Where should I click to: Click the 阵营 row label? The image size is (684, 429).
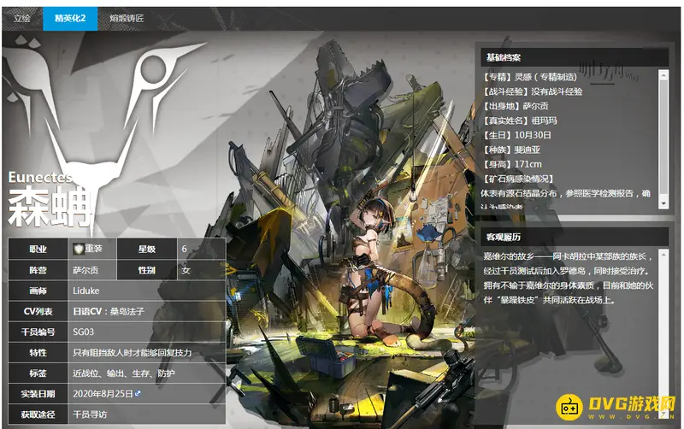click(x=38, y=270)
